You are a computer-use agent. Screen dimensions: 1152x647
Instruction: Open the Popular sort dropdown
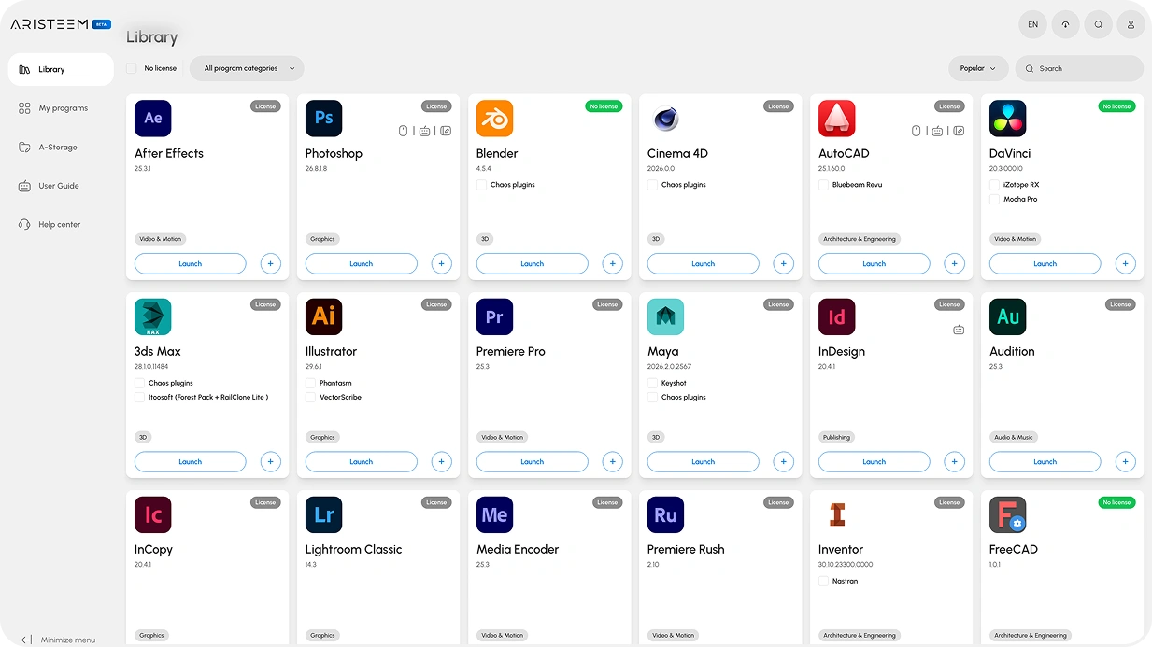click(977, 68)
